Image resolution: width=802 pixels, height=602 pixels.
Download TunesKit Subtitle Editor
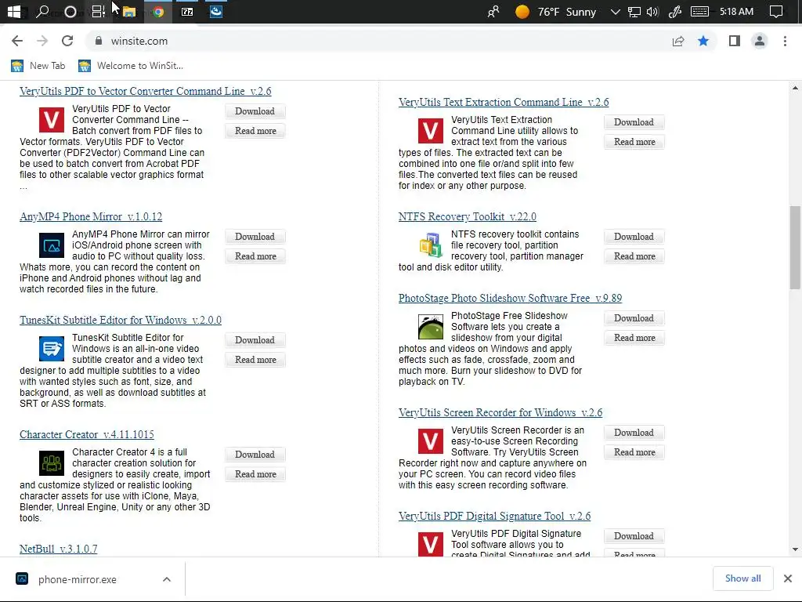point(255,340)
